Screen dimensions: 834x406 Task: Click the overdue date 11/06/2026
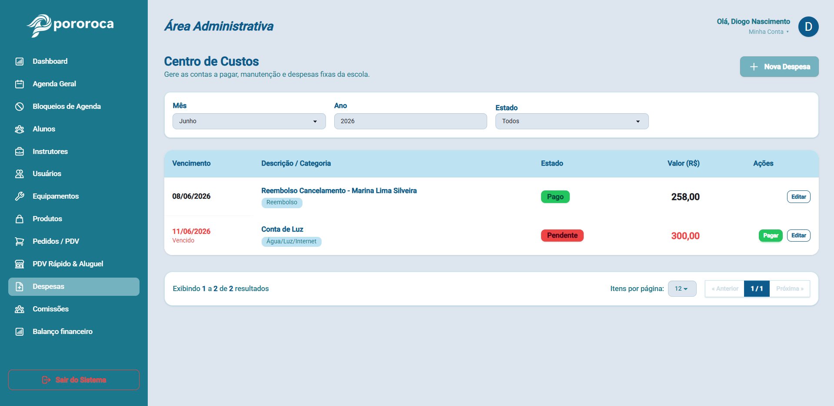tap(191, 232)
